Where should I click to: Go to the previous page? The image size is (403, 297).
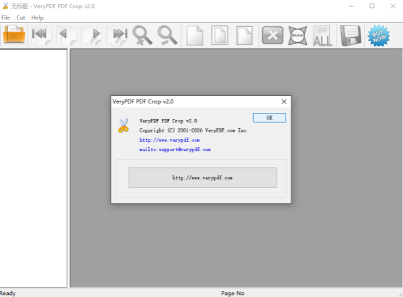pos(66,35)
